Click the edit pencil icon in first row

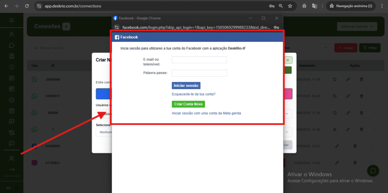pos(348,79)
